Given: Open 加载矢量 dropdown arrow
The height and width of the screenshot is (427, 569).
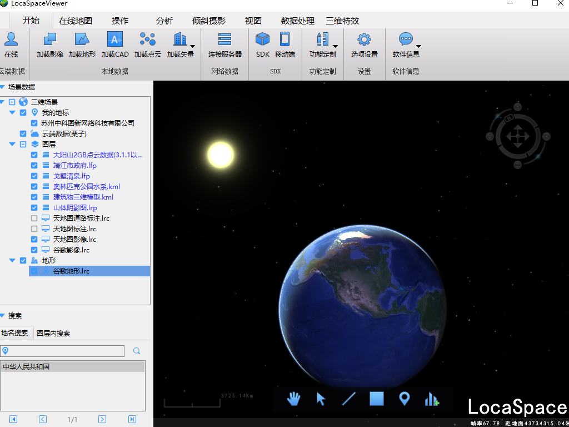Looking at the screenshot, I should tap(192, 46).
